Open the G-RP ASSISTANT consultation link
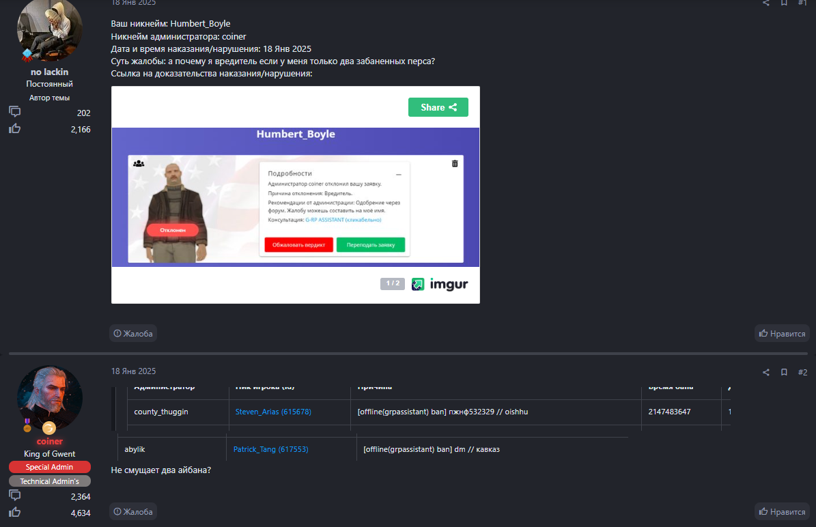Viewport: 816px width, 527px height. 343,220
